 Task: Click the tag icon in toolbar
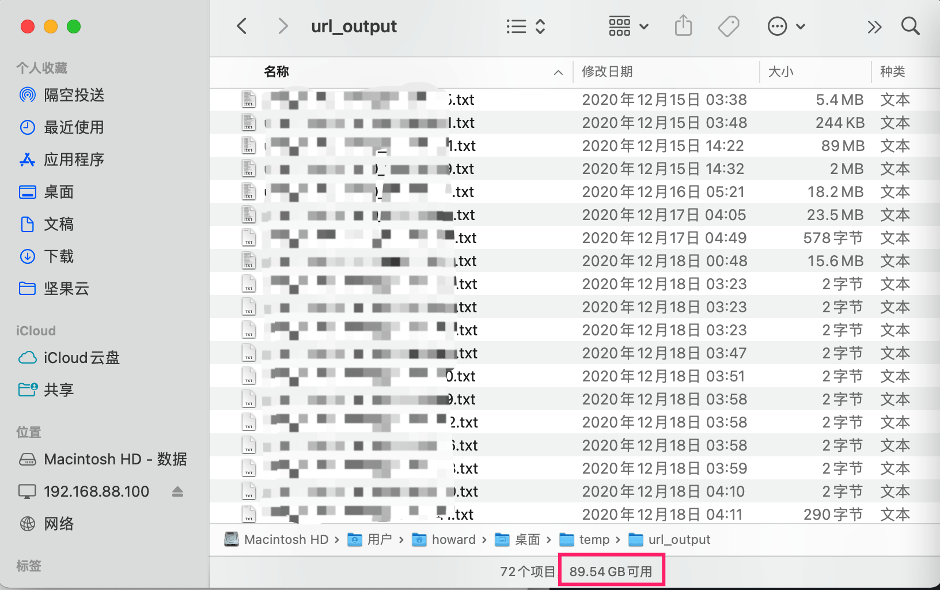(729, 26)
